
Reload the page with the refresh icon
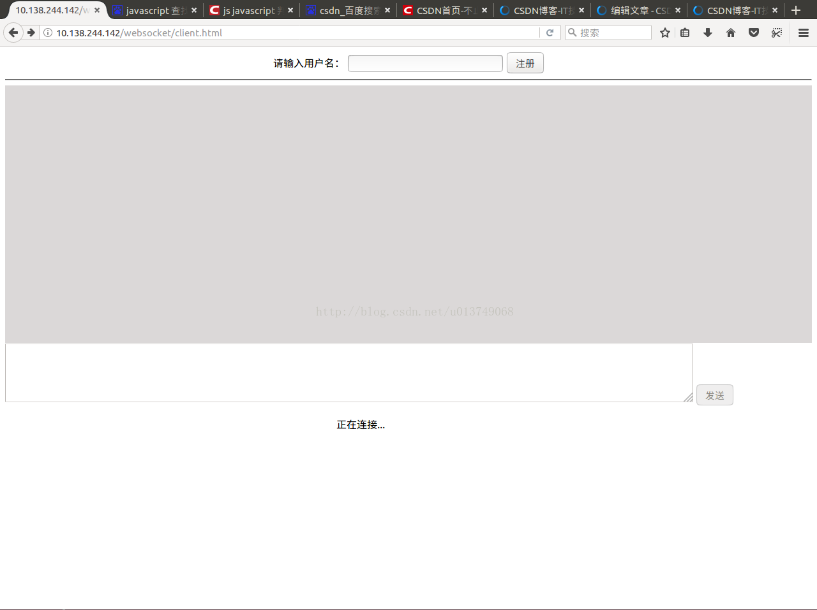[x=550, y=33]
